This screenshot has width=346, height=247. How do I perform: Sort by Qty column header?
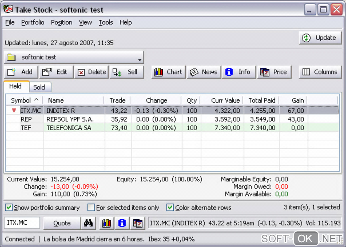(191, 100)
